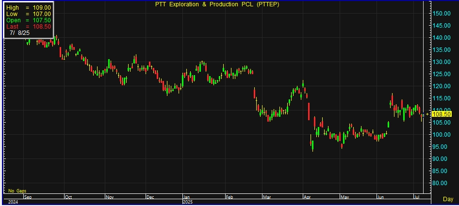Click the Apr month label on time axis
Viewport: 459px width, 206px height.
coord(307,197)
